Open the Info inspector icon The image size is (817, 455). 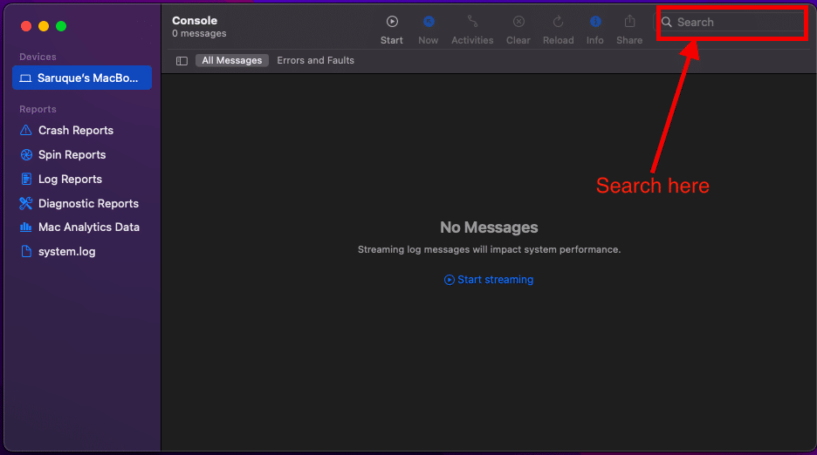[595, 22]
